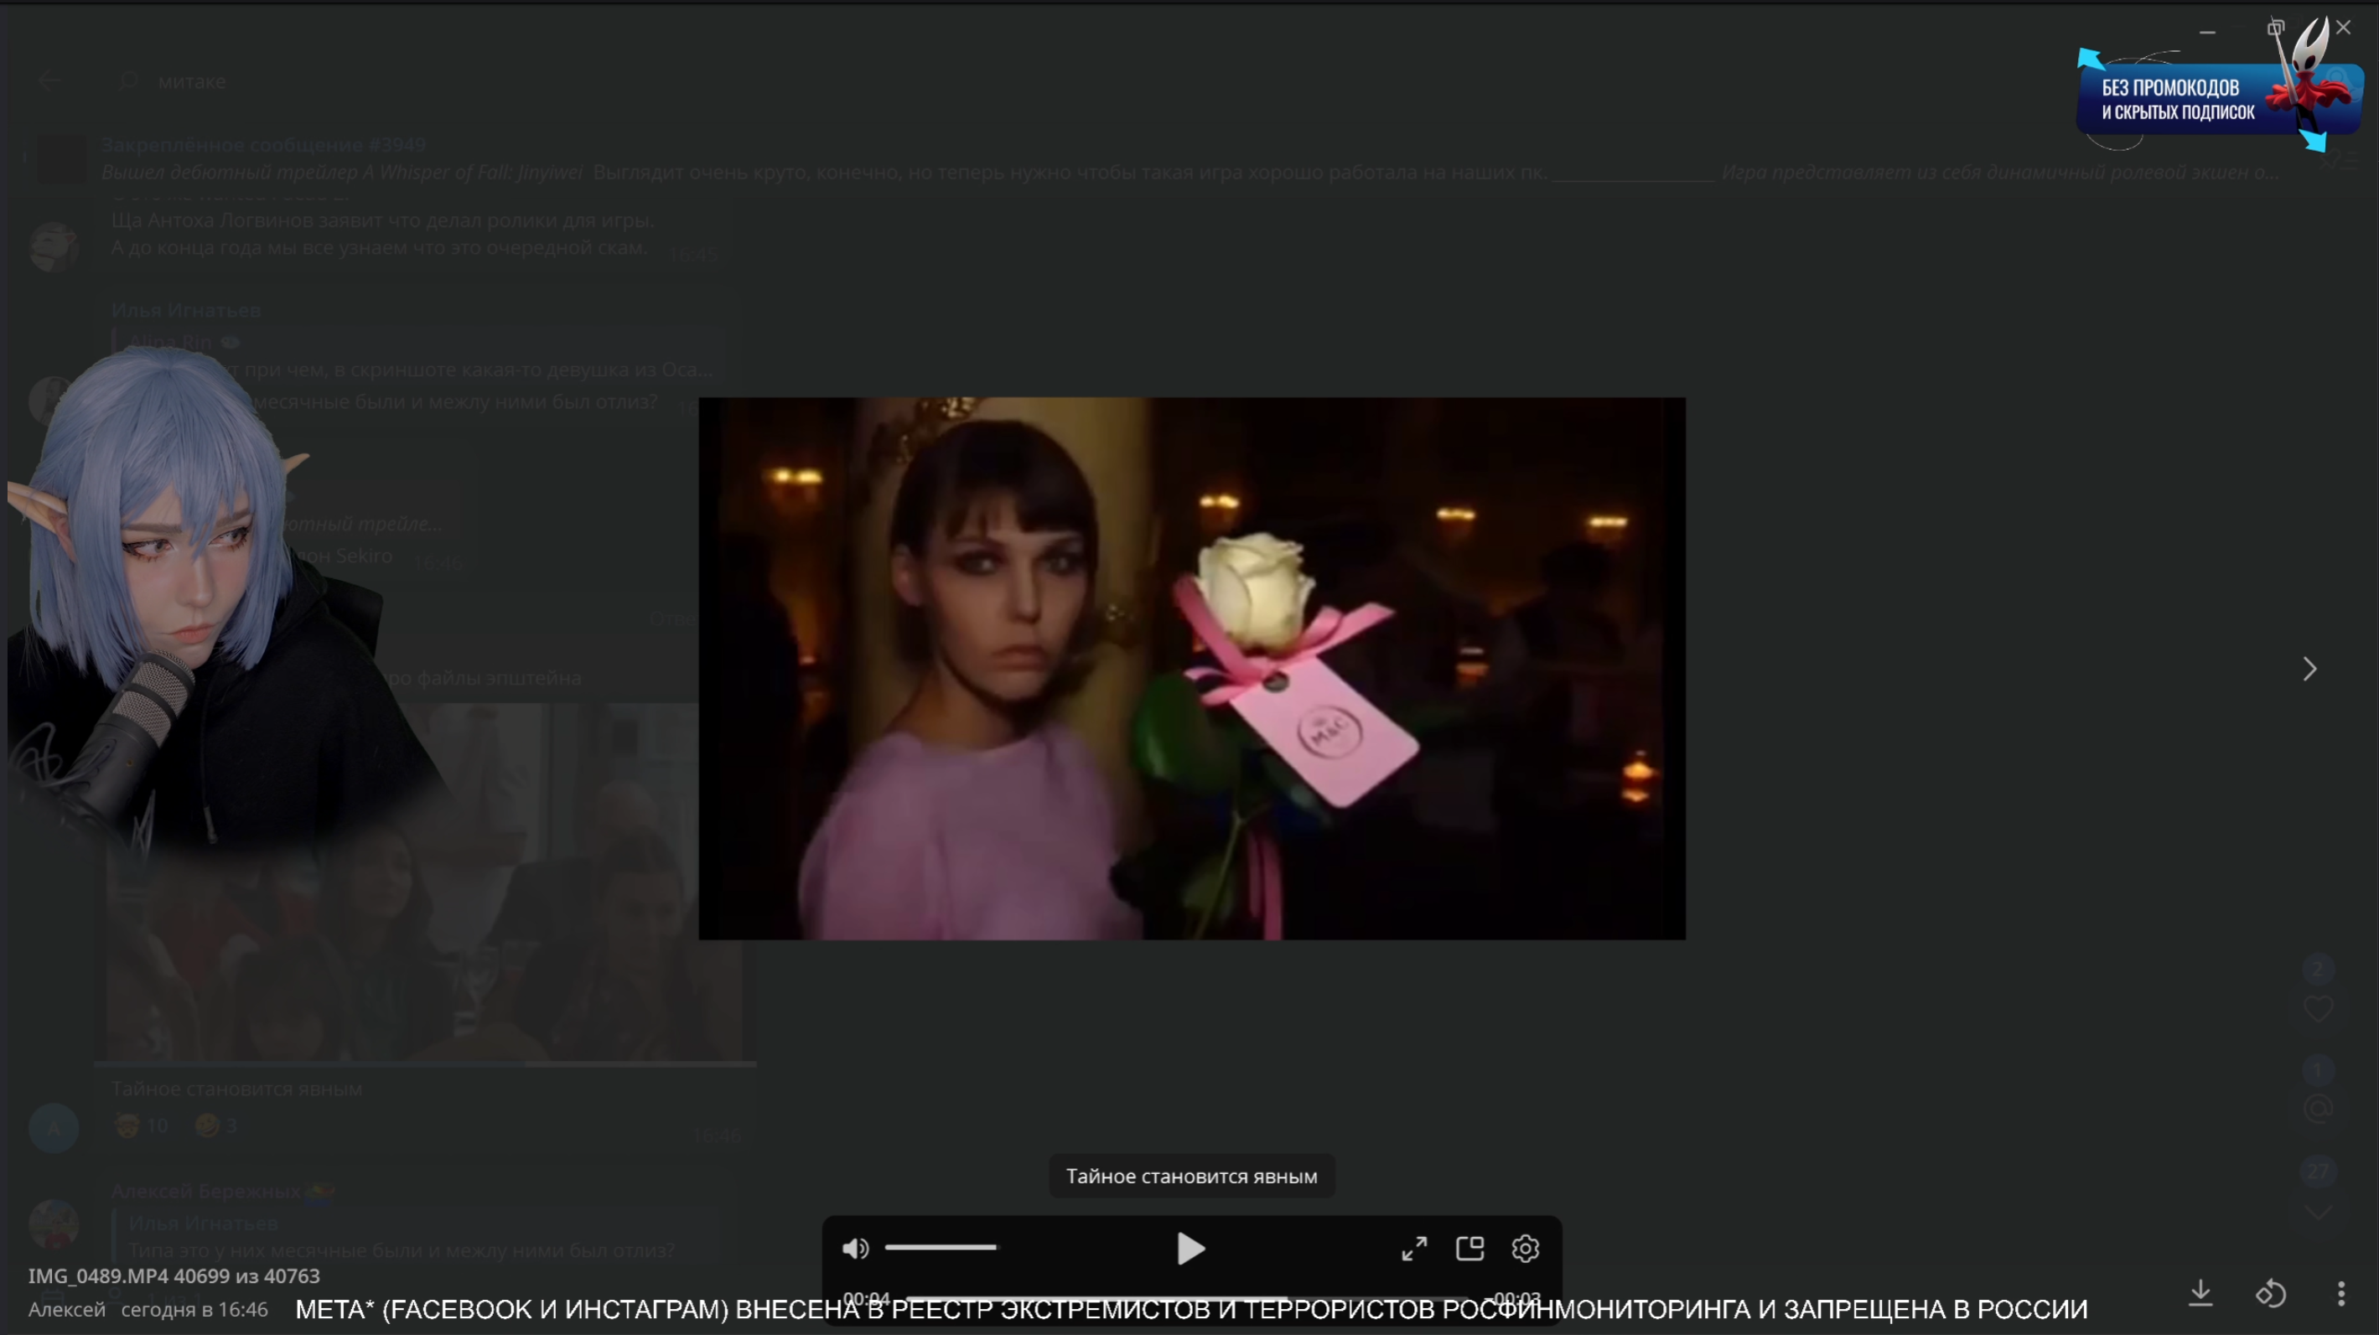
Task: Toggle picture-in-picture mode
Action: pyautogui.click(x=1469, y=1250)
